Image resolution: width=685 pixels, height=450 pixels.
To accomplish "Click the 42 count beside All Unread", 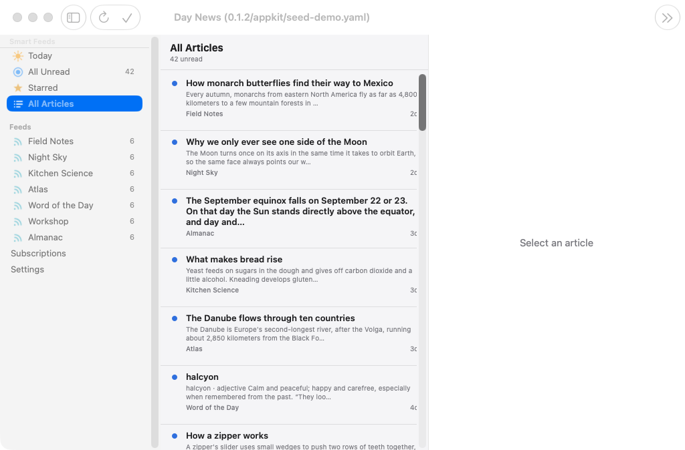I will point(130,71).
